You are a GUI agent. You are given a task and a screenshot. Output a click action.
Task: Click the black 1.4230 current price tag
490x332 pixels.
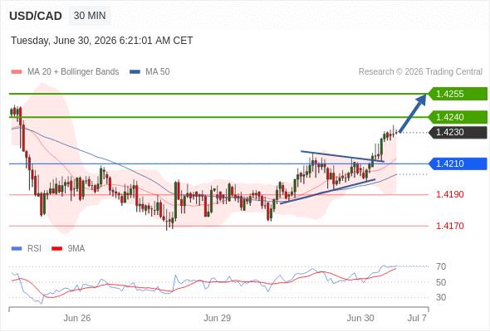pyautogui.click(x=458, y=133)
